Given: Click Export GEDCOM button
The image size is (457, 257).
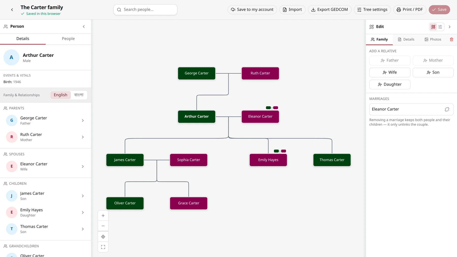Looking at the screenshot, I should tap(330, 10).
